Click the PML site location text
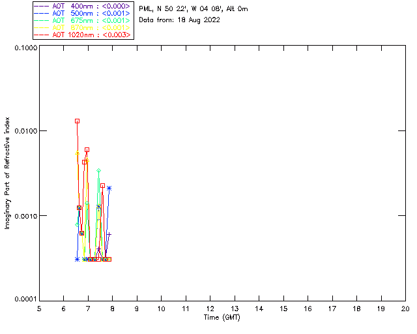 (x=193, y=9)
